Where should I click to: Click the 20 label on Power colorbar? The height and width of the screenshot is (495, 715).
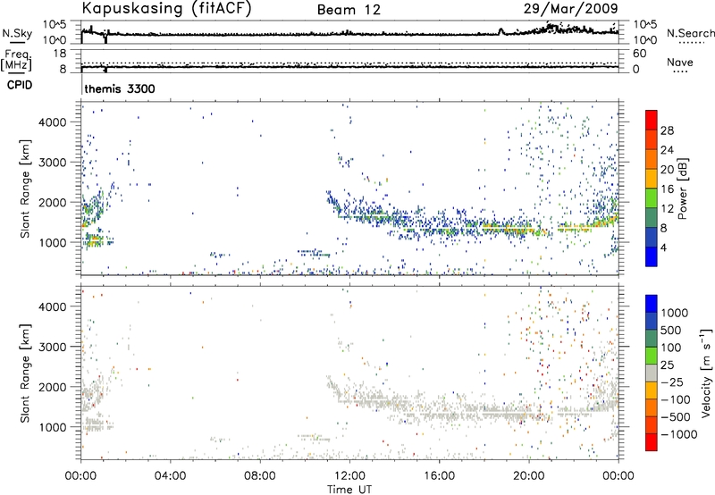[x=667, y=170]
